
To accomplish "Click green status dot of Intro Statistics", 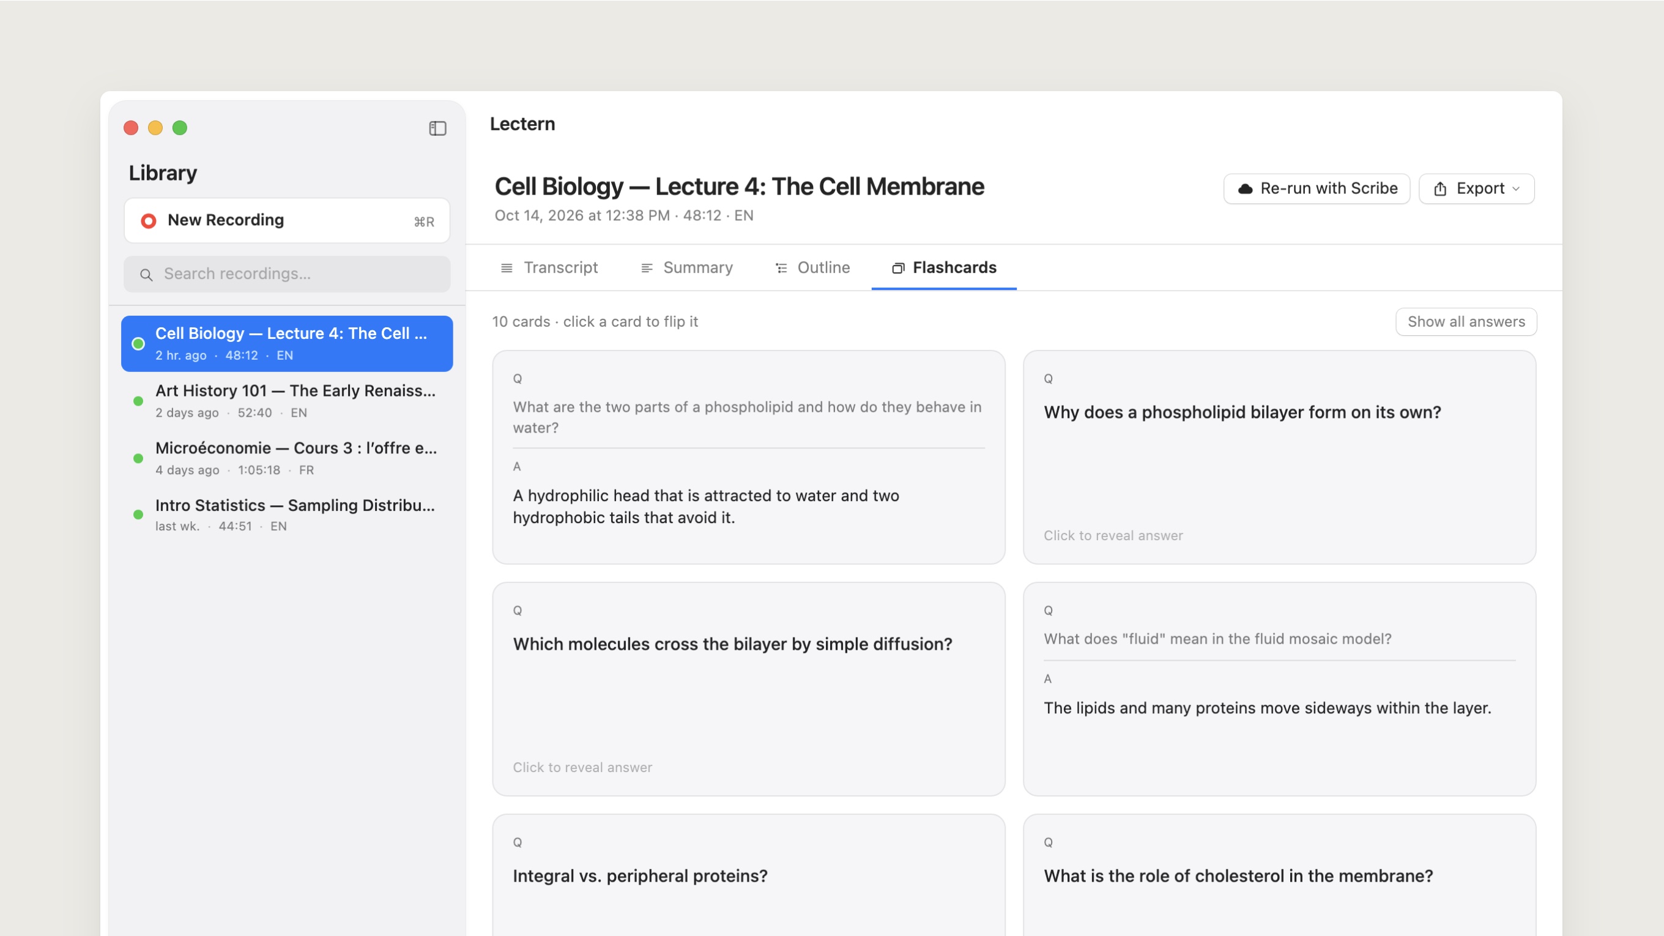I will tap(138, 515).
